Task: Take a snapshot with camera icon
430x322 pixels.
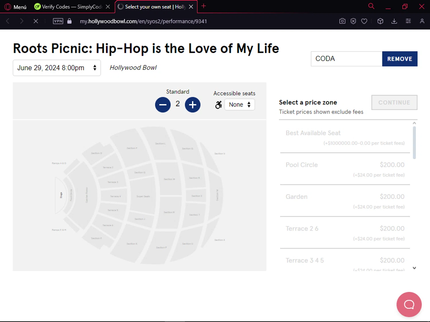Action: [342, 21]
